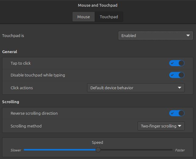
Task: Click the General section heading
Action: point(10,52)
